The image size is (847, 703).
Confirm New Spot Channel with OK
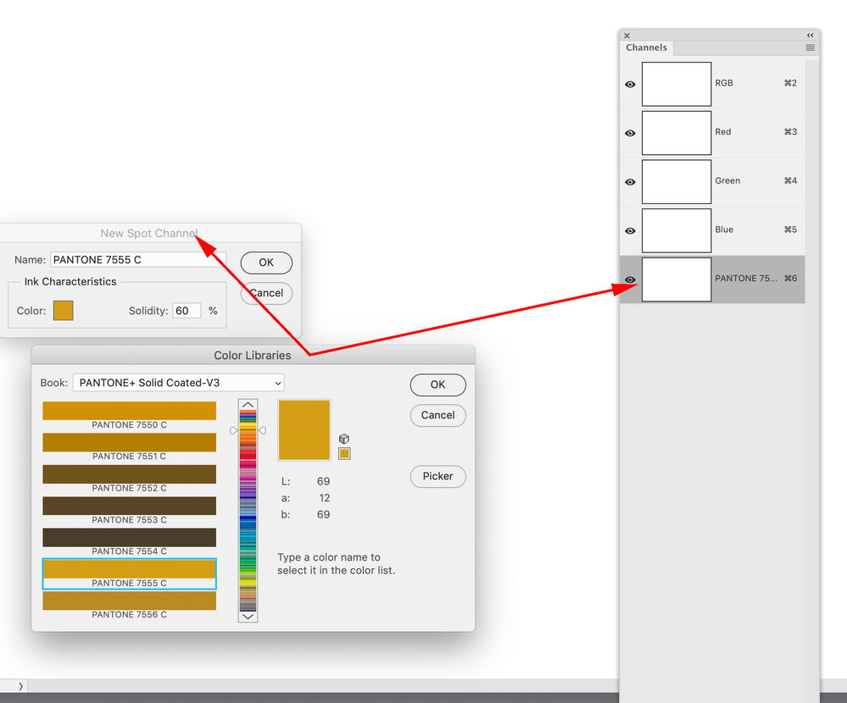coord(266,263)
